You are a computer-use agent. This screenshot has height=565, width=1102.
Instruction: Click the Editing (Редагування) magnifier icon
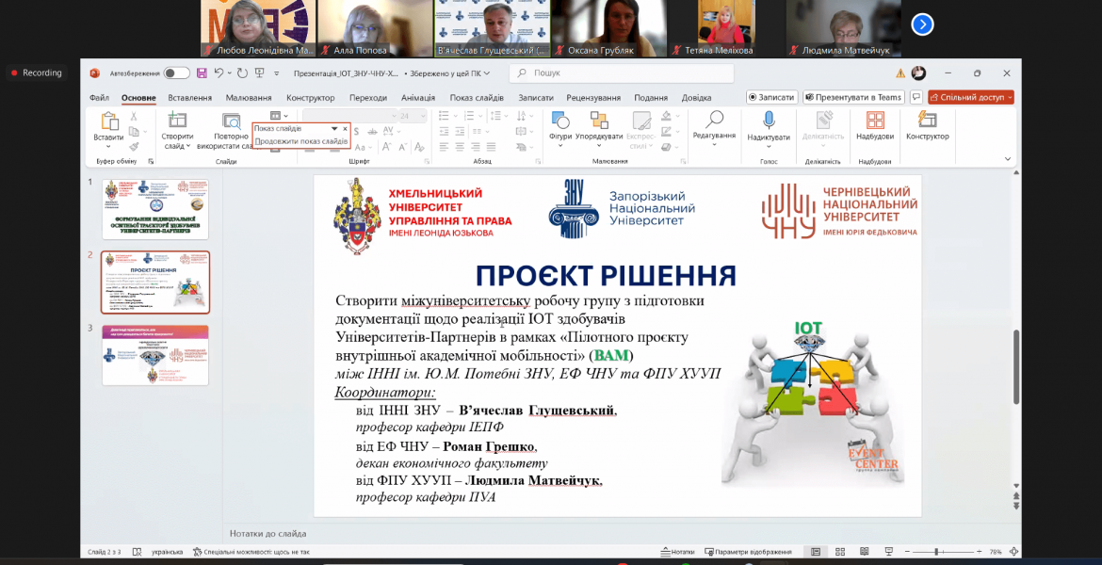click(x=714, y=120)
